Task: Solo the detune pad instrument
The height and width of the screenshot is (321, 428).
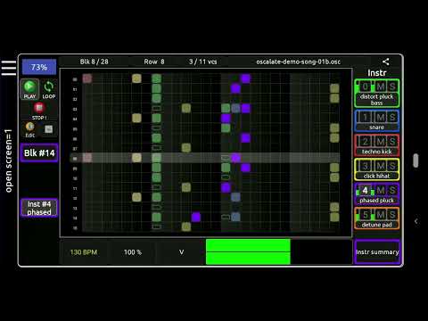Action: 392,215
